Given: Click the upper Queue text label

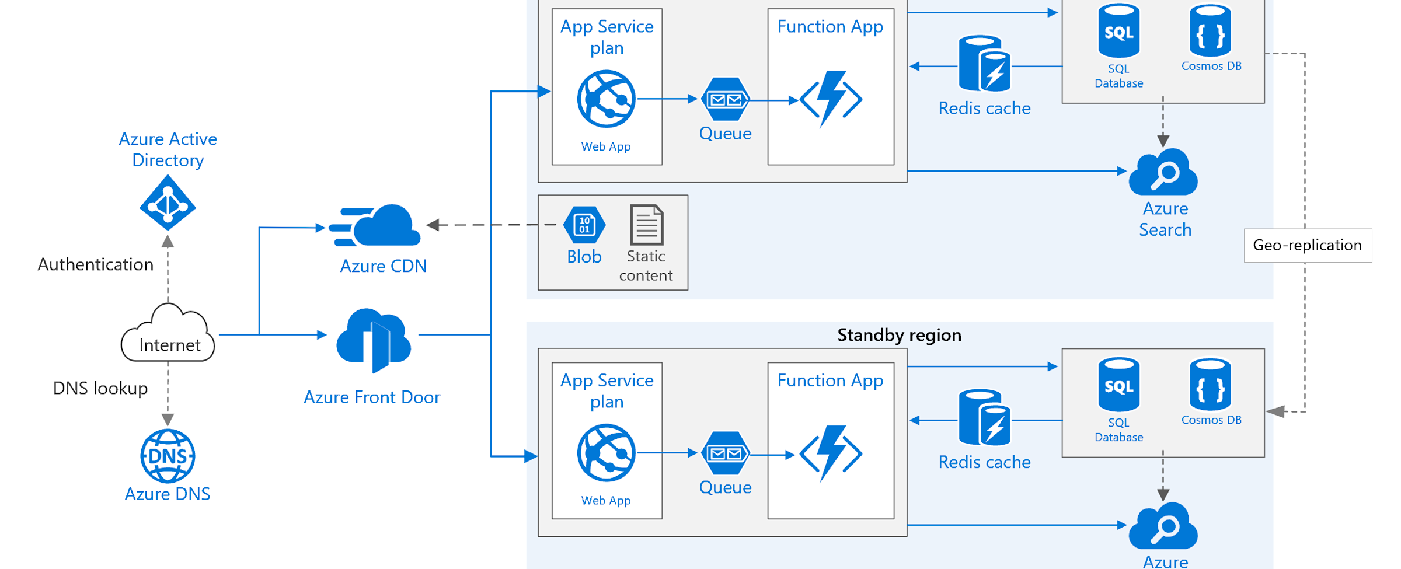Looking at the screenshot, I should tap(726, 134).
